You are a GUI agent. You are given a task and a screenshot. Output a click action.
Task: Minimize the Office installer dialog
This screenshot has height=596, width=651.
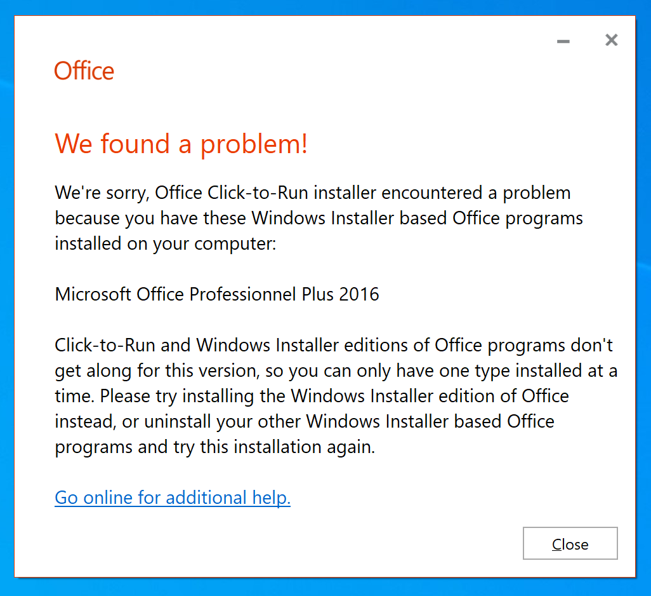pos(563,41)
